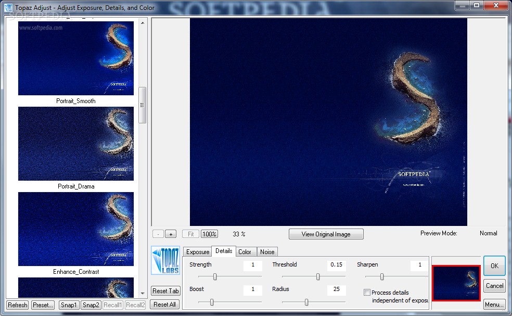Image resolution: width=512 pixels, height=316 pixels.
Task: Click the Strength slider handle
Action: coord(215,277)
